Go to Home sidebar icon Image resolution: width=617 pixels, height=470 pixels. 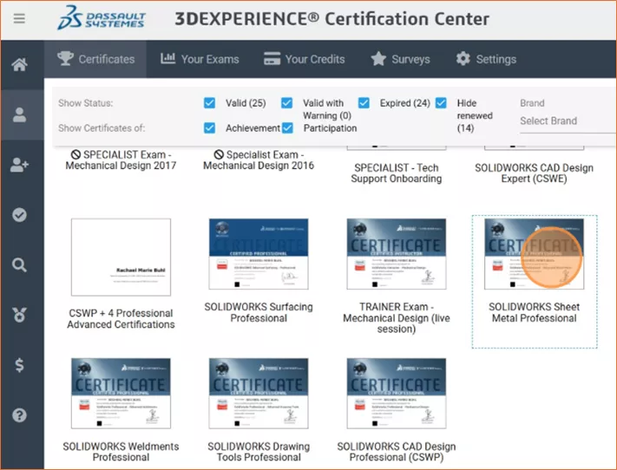(x=19, y=64)
